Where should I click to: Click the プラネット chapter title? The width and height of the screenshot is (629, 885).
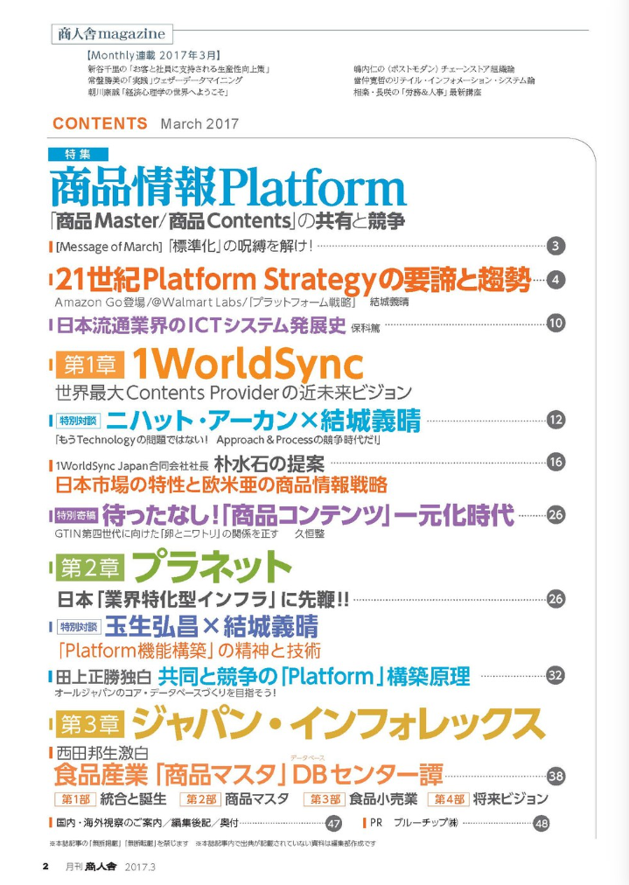click(211, 568)
